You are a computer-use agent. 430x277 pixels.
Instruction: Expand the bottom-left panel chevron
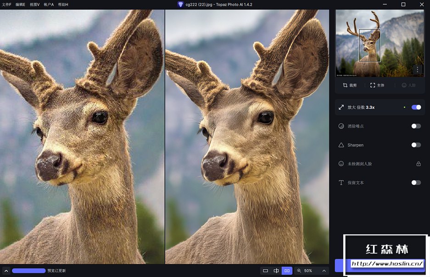6,271
